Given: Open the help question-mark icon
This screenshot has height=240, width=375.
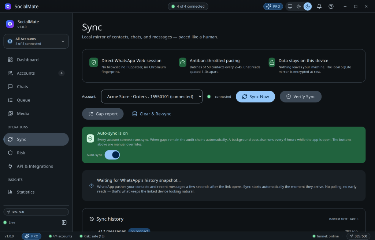Looking at the screenshot, I should (x=331, y=7).
